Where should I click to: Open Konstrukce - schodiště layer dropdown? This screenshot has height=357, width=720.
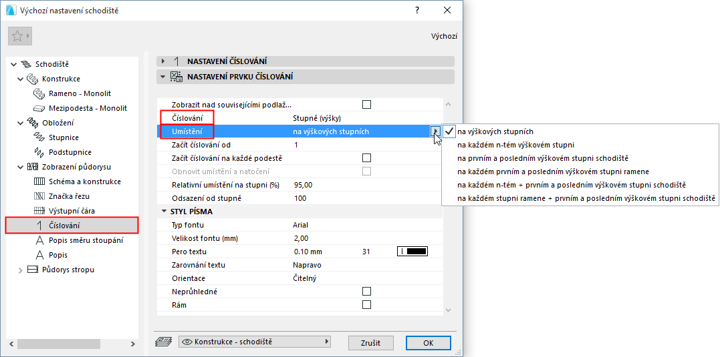[x=254, y=342]
